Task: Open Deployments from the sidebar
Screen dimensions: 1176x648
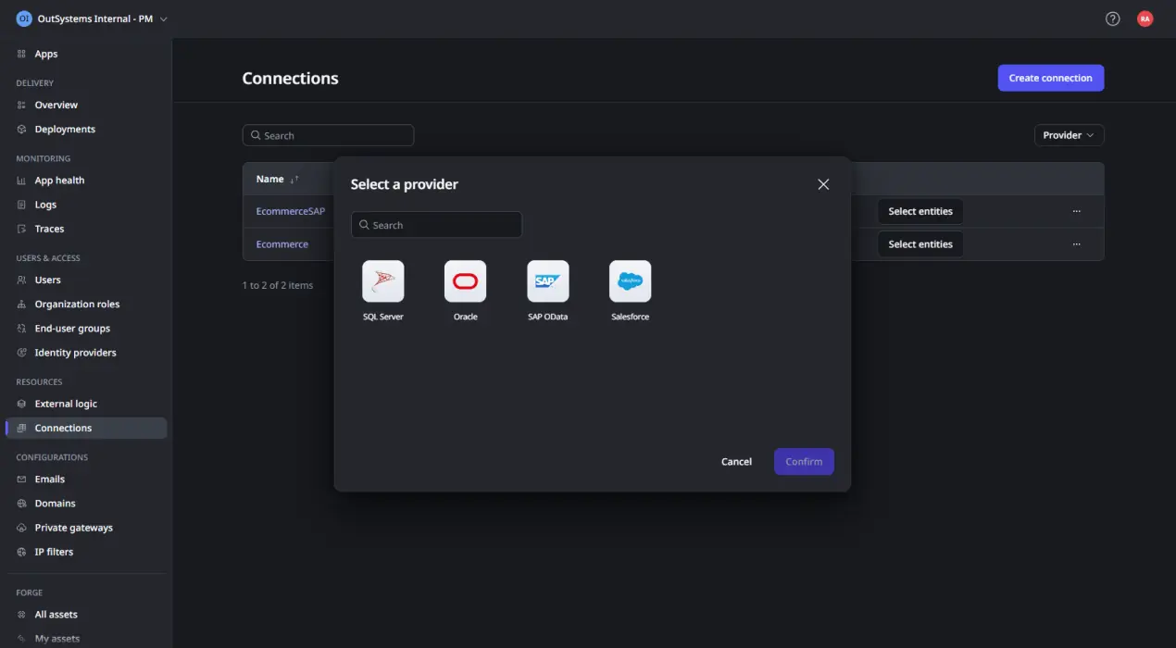Action: tap(63, 129)
